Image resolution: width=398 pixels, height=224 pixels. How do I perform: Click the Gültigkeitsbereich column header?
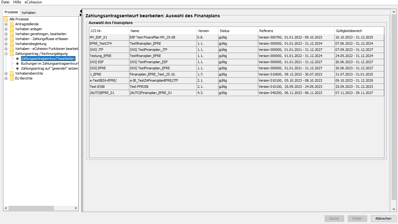(359, 31)
